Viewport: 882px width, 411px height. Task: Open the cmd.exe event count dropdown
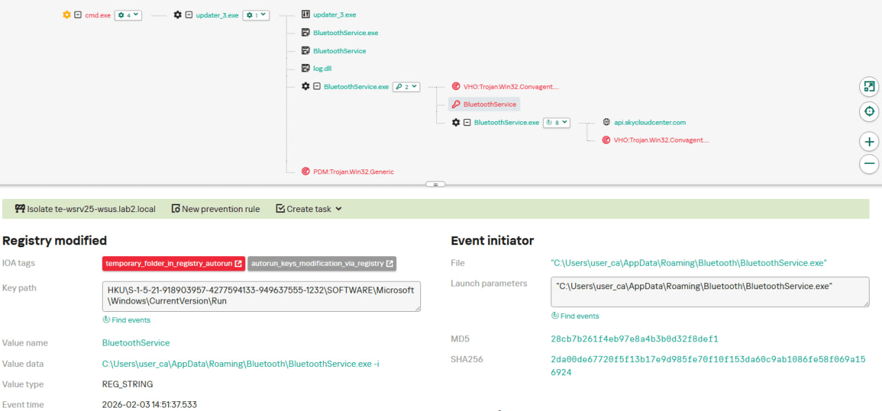[x=128, y=14]
